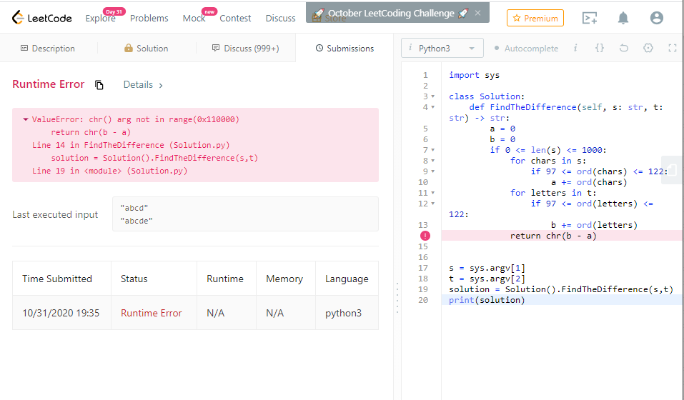Go to the Problems page

click(149, 19)
